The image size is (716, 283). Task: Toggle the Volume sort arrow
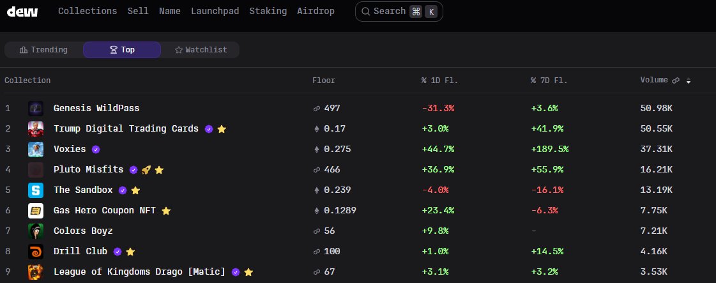688,80
